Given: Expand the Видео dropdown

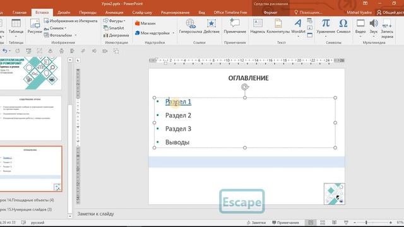Looking at the screenshot, I should (360, 37).
